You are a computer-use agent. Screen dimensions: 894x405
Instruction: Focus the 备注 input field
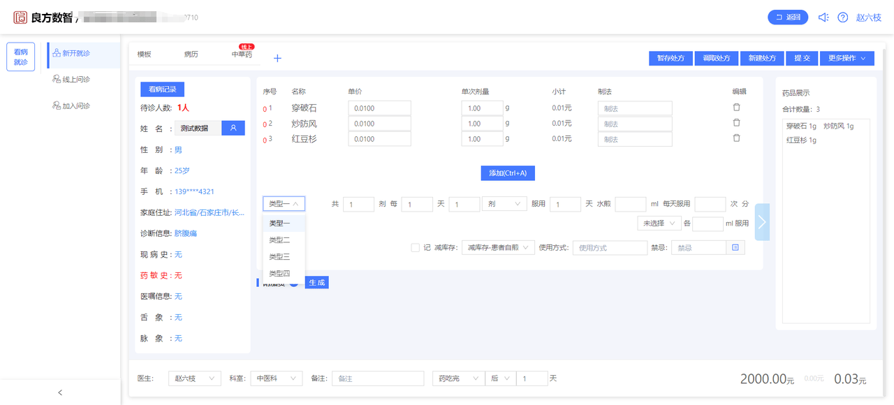378,378
